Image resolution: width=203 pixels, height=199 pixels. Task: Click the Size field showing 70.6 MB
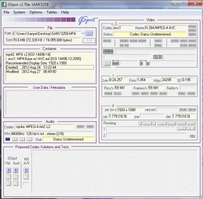[x=47, y=40]
